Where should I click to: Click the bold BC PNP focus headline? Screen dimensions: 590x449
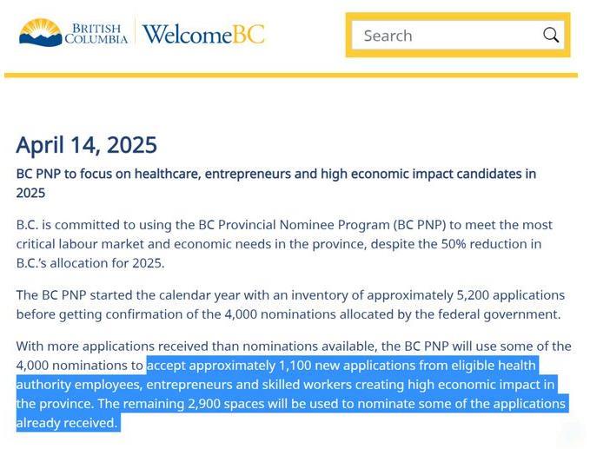(276, 183)
